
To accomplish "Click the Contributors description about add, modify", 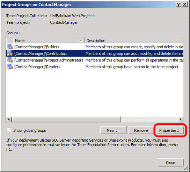I will coord(134,53).
